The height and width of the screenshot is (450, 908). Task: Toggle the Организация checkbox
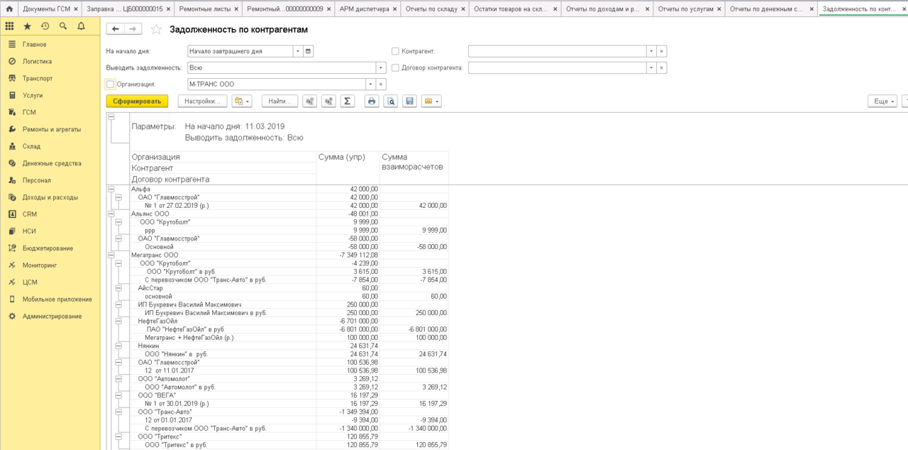tap(110, 84)
